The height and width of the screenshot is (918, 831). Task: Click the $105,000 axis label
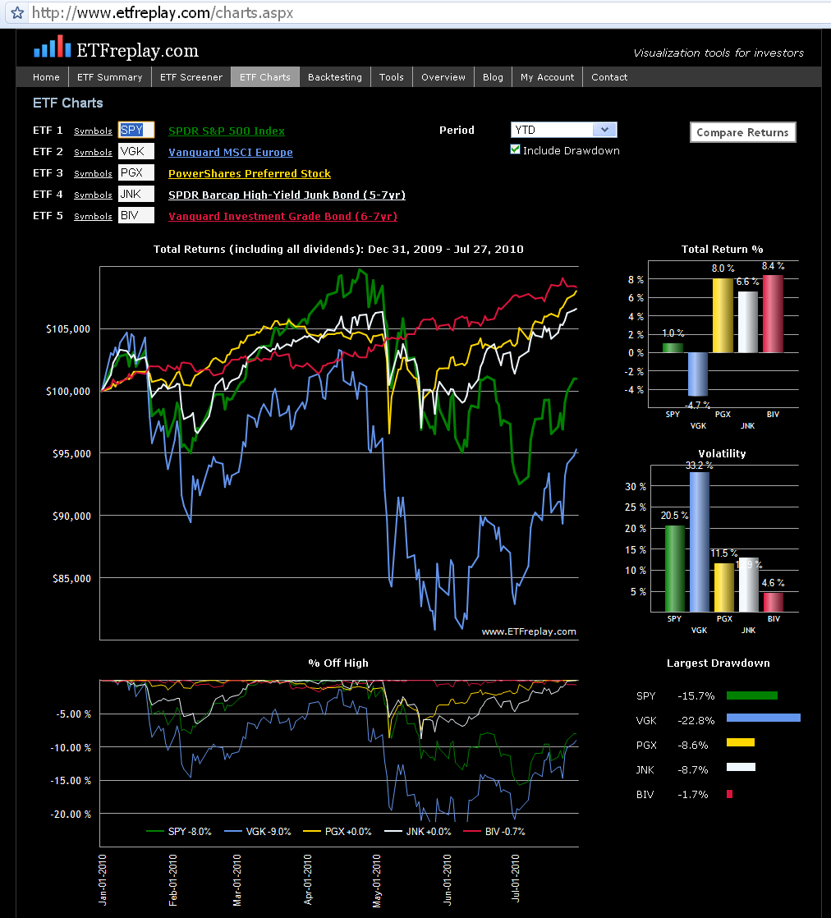tap(68, 329)
